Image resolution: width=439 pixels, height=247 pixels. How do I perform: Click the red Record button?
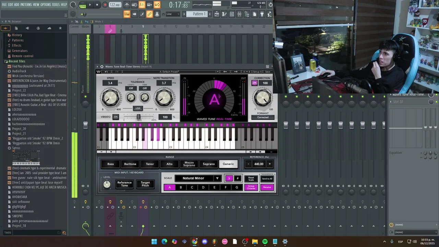[x=105, y=5]
